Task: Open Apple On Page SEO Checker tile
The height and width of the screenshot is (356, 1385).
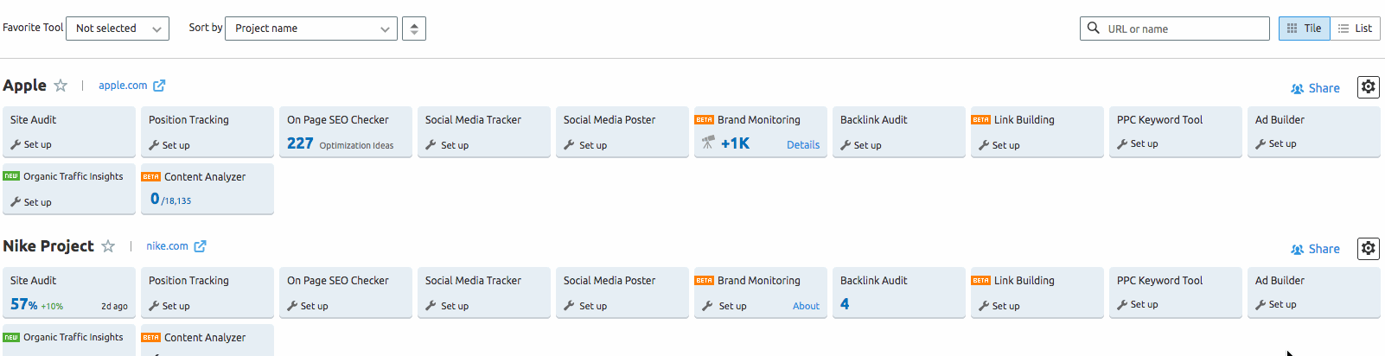Action: point(346,131)
